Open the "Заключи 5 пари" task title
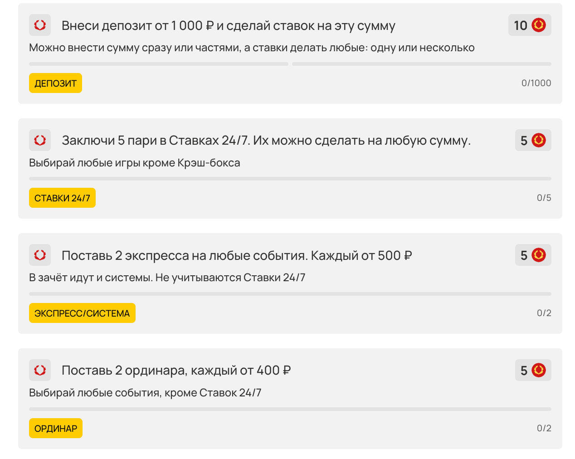Screen dimensions: 575x459 [x=266, y=141]
